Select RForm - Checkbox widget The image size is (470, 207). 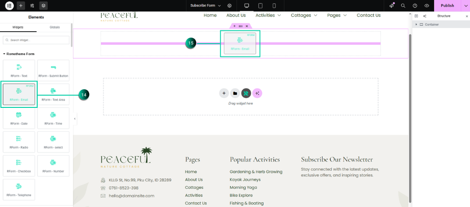coord(19,166)
